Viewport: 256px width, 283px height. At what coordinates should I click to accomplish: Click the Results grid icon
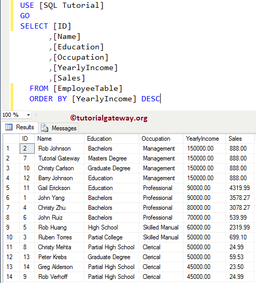pos(9,127)
